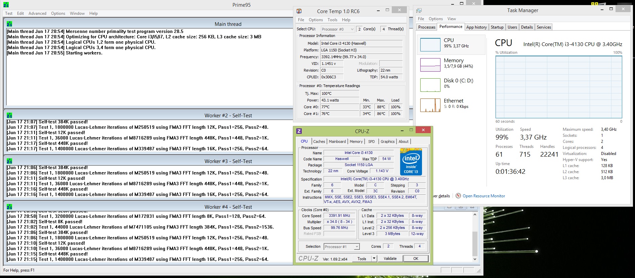Image resolution: width=635 pixels, height=278 pixels.
Task: Click the Worker #2 Self-Test window icon
Action: click(9, 115)
